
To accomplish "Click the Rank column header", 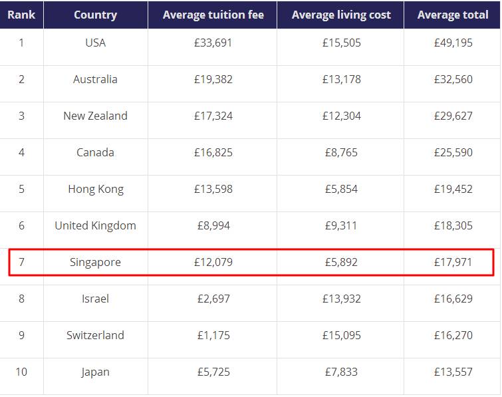I will click(21, 15).
